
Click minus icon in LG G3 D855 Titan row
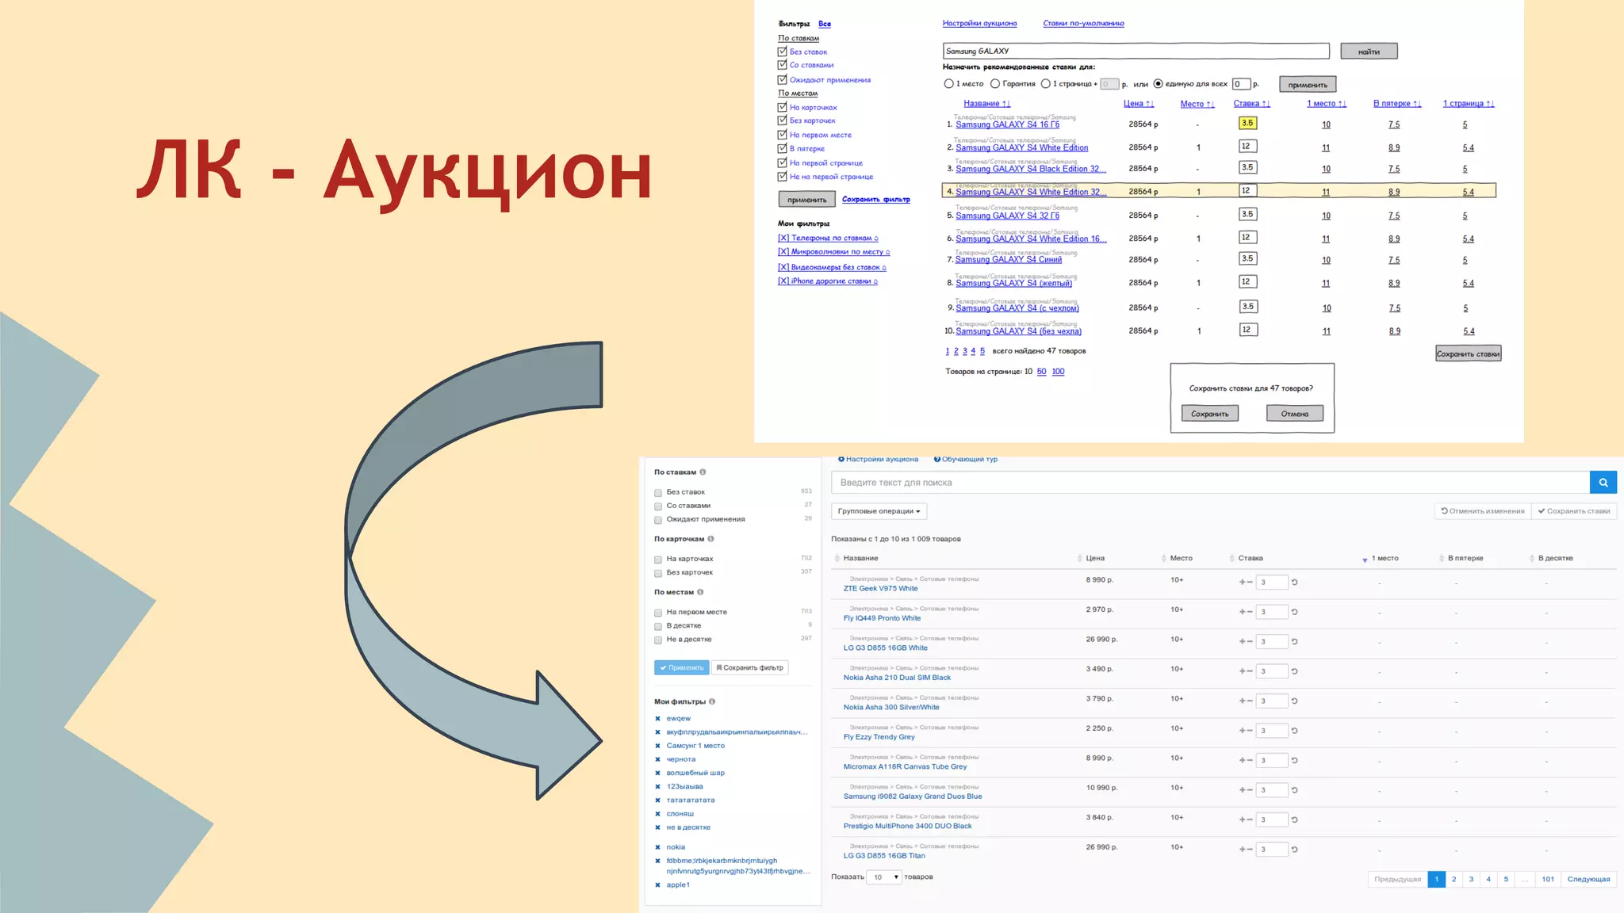tap(1251, 850)
